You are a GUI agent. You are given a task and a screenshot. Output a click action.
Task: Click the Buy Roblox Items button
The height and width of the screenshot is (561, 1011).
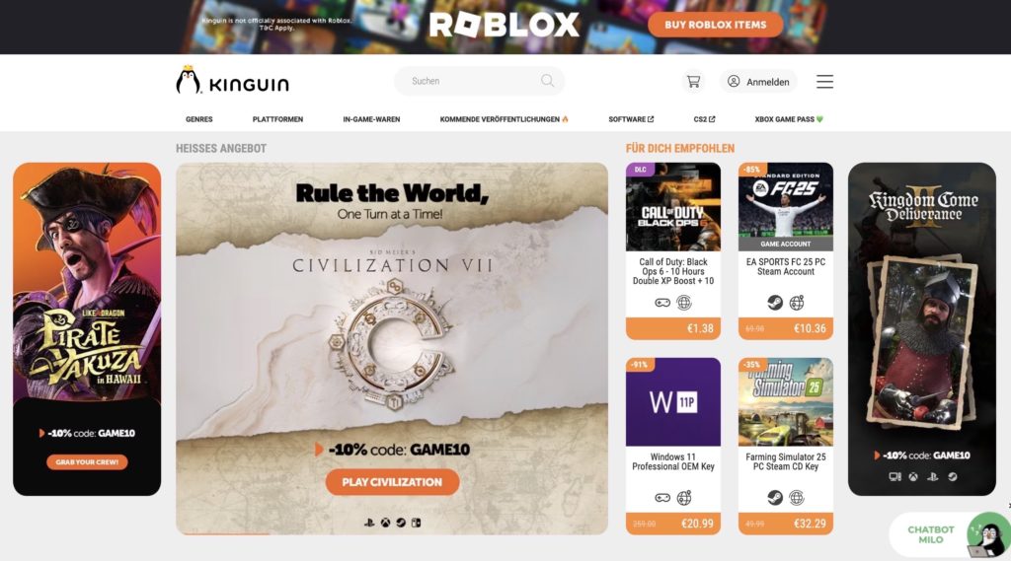coord(716,25)
